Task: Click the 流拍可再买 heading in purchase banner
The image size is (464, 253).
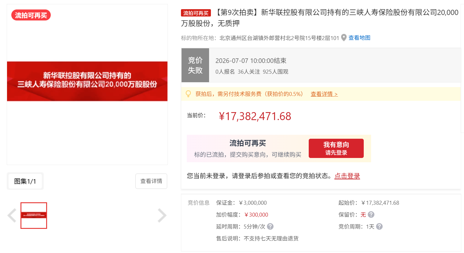Action: [x=248, y=143]
